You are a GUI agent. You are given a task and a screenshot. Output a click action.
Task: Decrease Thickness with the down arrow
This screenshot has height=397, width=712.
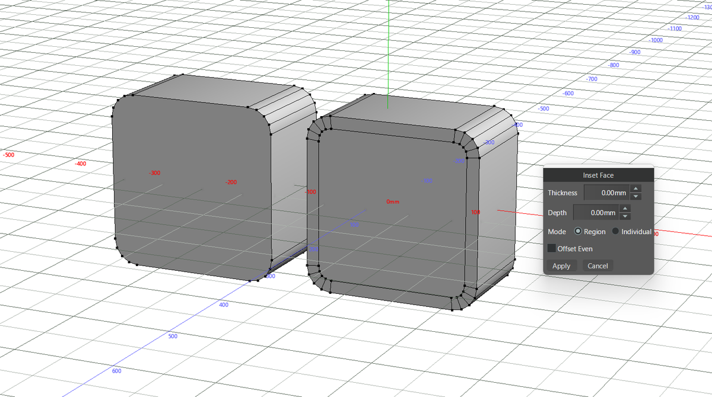coord(635,197)
